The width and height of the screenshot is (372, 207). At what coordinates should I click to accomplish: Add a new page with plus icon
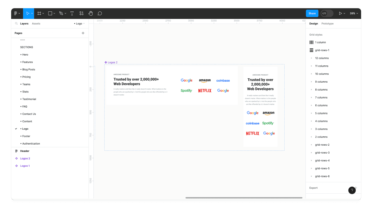83,33
